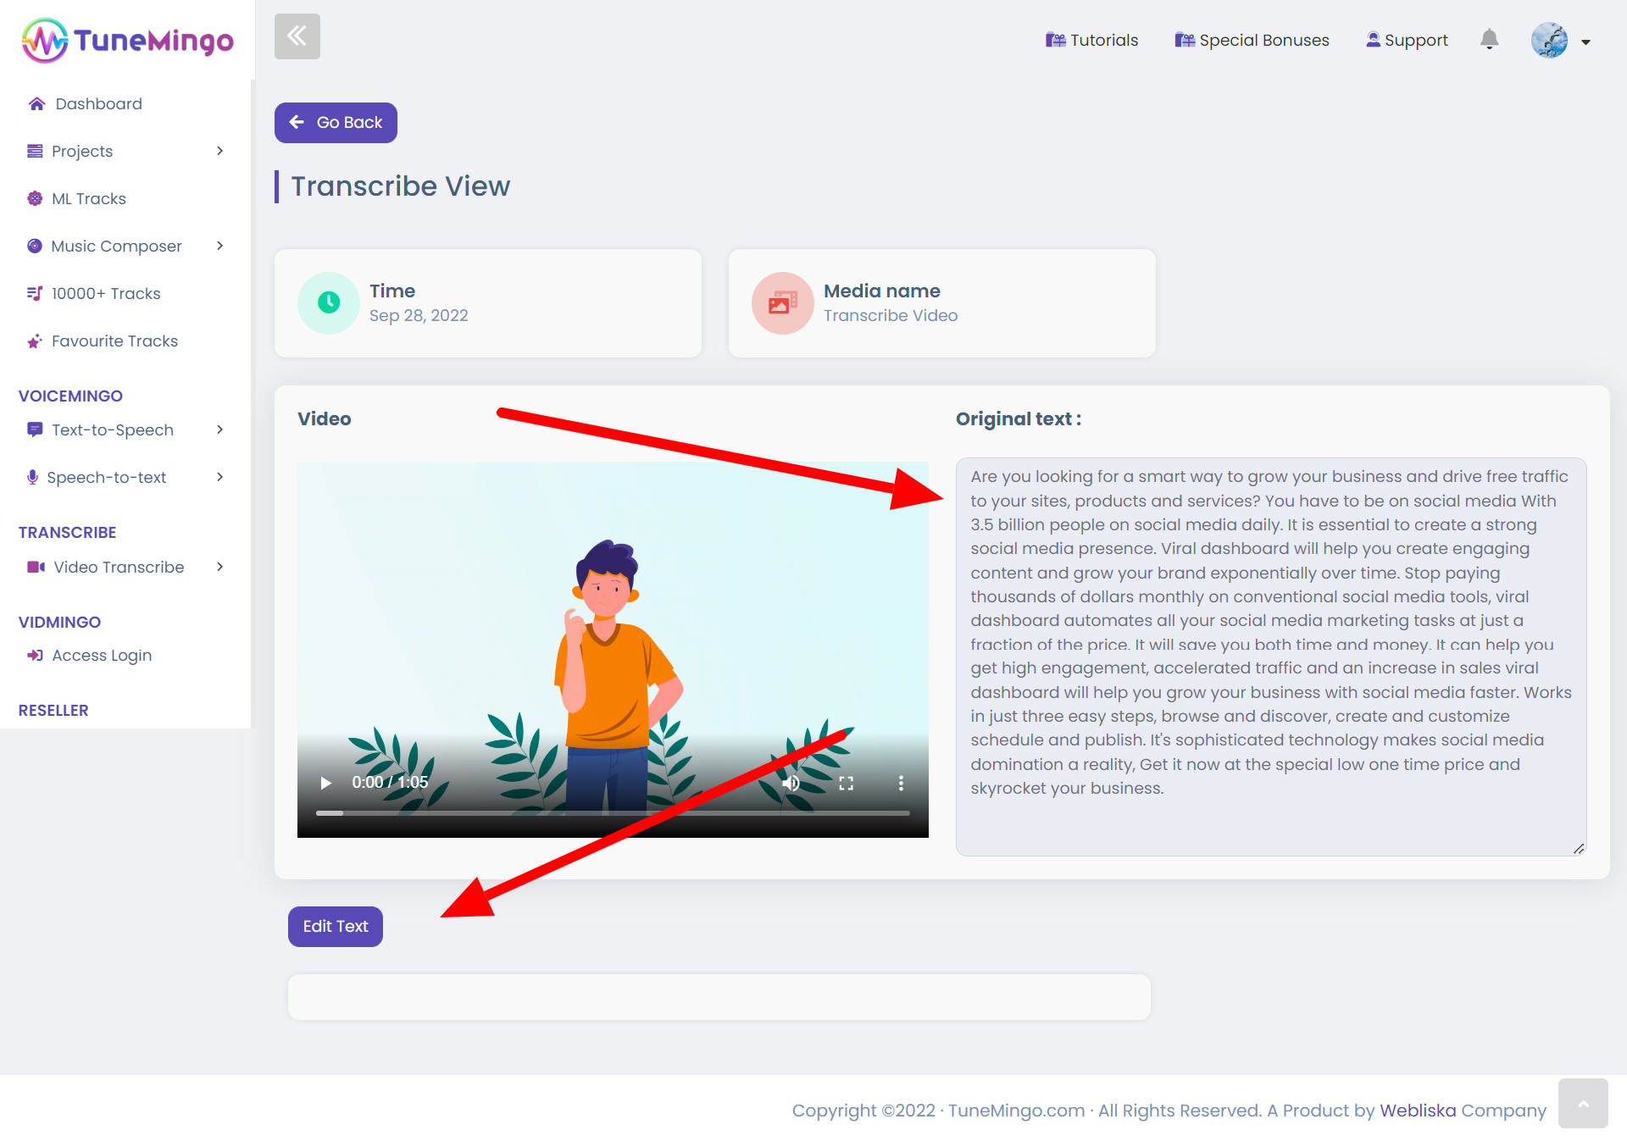Click the 'Sep 28, 2022' date text

click(419, 315)
